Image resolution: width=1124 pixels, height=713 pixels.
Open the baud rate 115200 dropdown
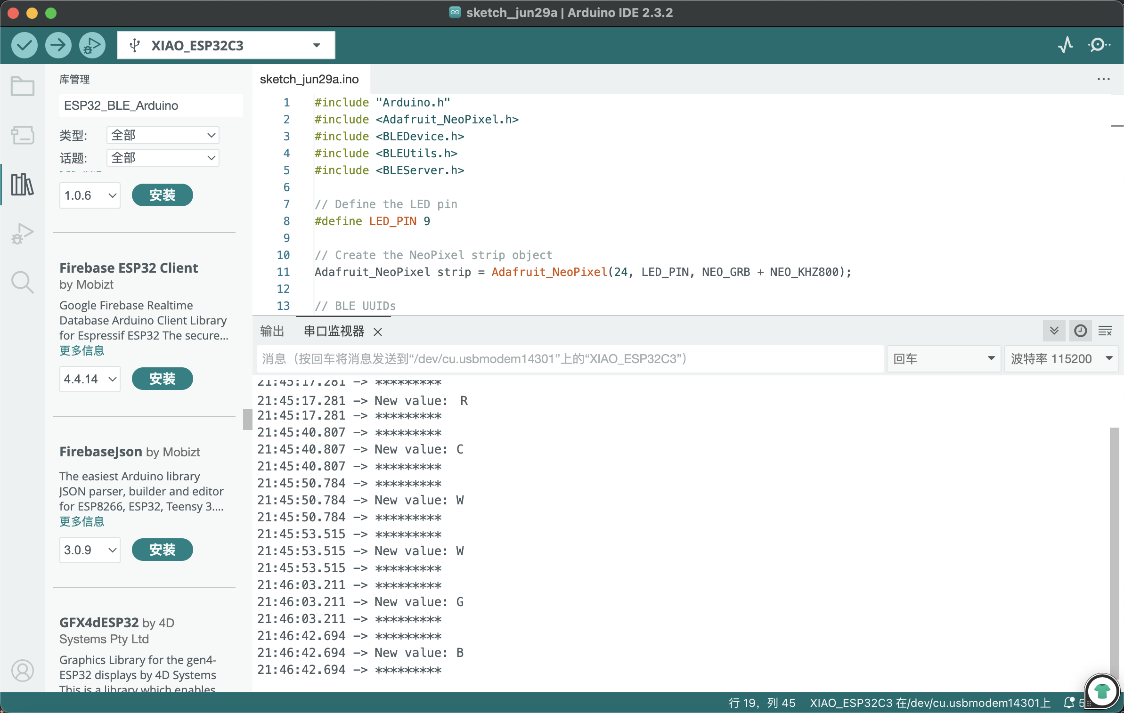click(1061, 359)
